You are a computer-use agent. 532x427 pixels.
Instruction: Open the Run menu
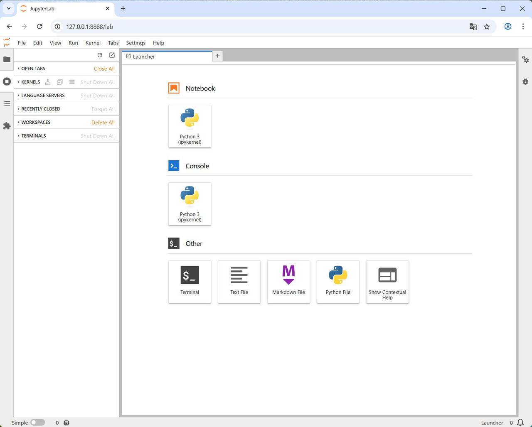(73, 43)
